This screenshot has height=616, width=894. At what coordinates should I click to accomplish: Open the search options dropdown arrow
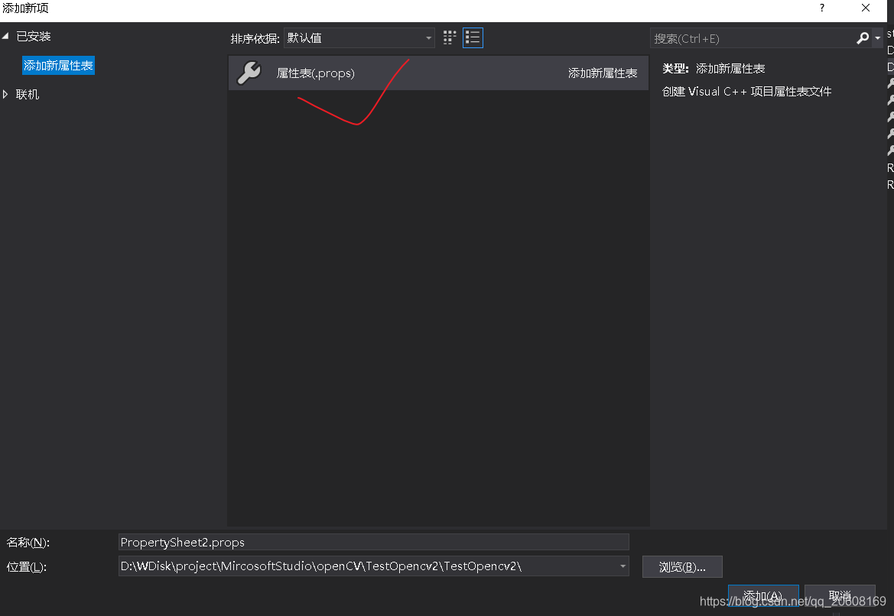point(877,38)
